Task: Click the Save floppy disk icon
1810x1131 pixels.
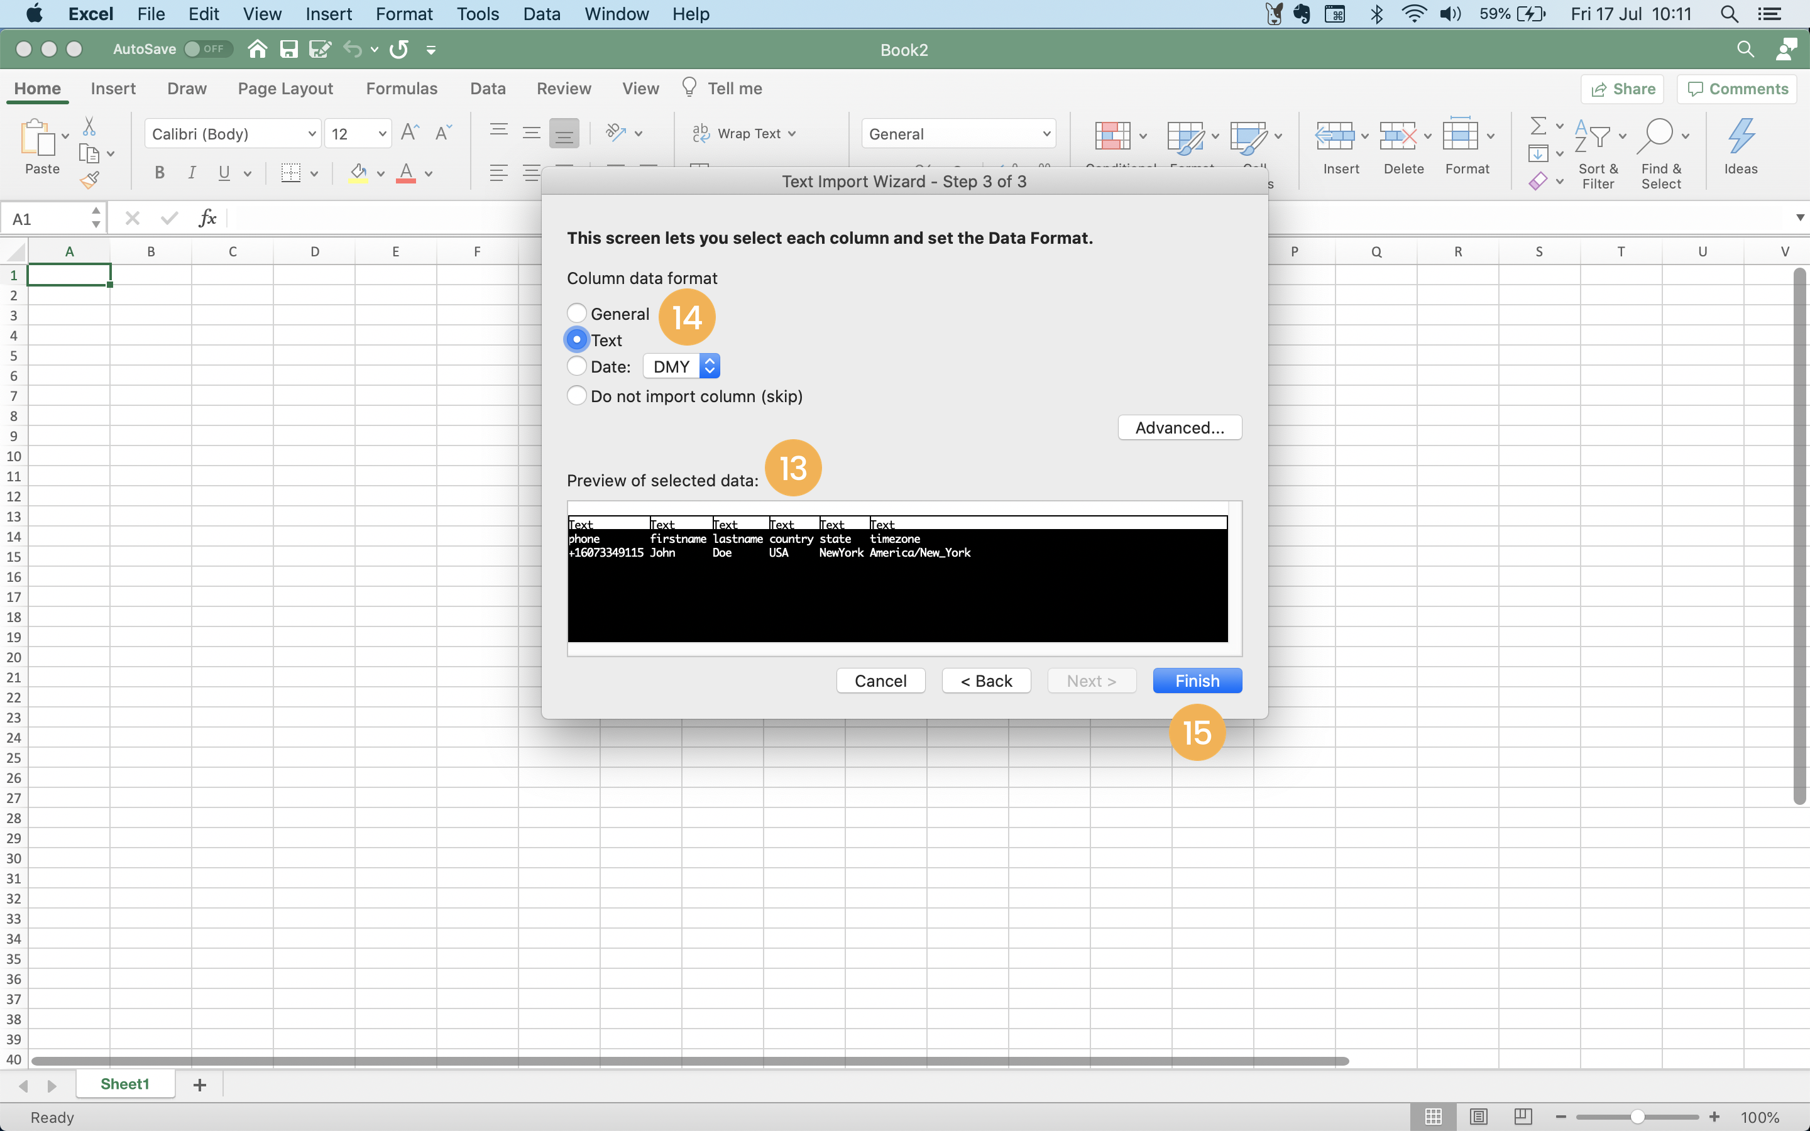Action: click(x=288, y=50)
